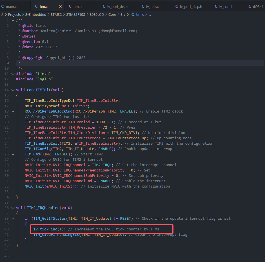Open the Projects breadcrumb
The image size is (265, 262).
click(x=14, y=15)
